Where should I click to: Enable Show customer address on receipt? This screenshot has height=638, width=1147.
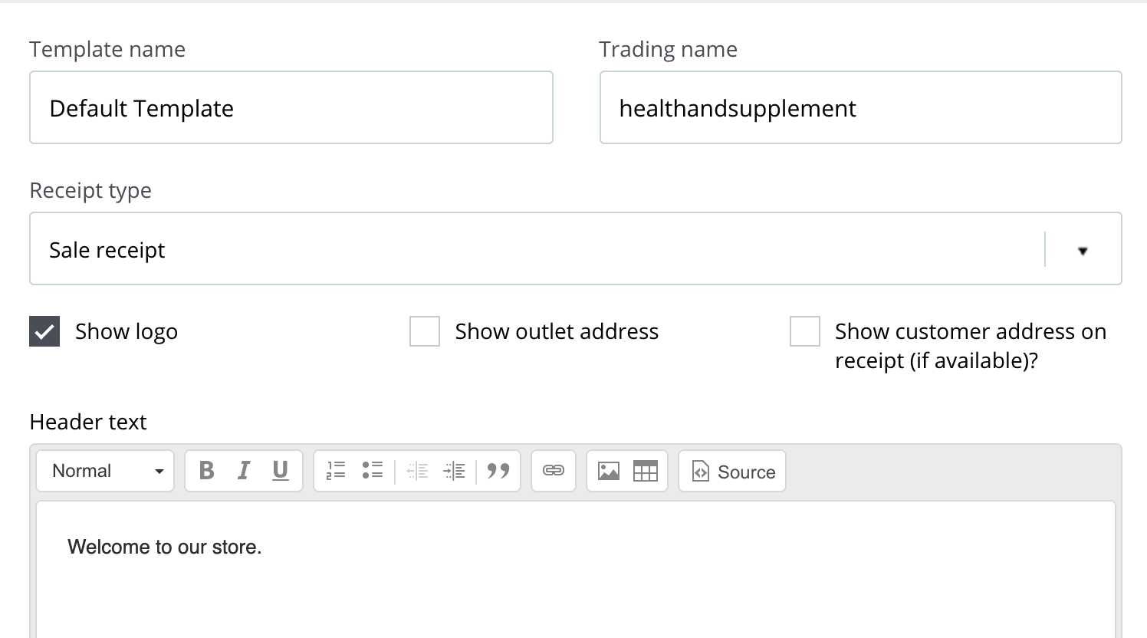805,331
